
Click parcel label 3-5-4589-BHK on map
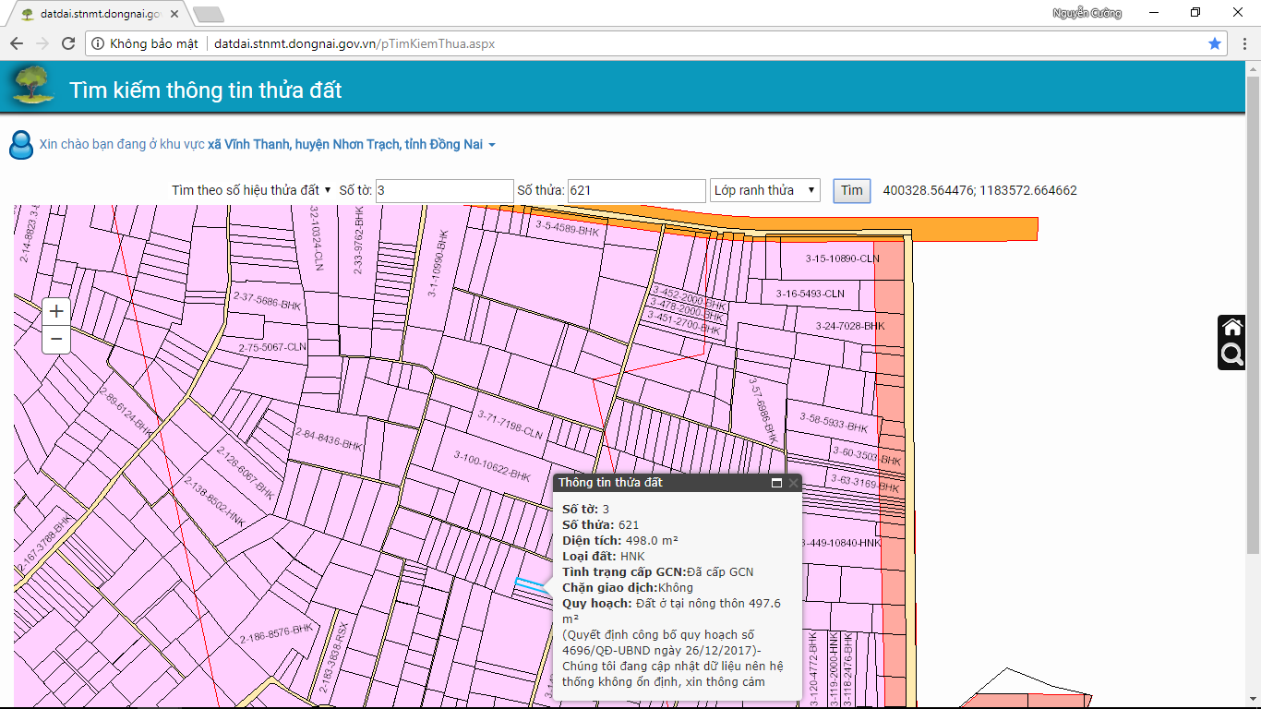point(568,227)
